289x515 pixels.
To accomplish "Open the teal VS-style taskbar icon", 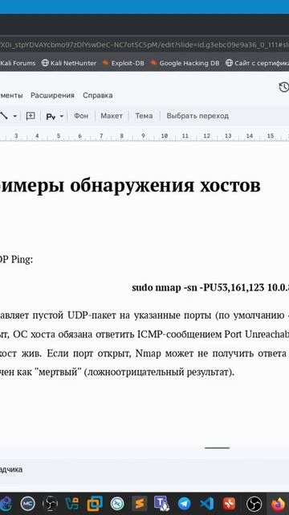I will 72,503.
